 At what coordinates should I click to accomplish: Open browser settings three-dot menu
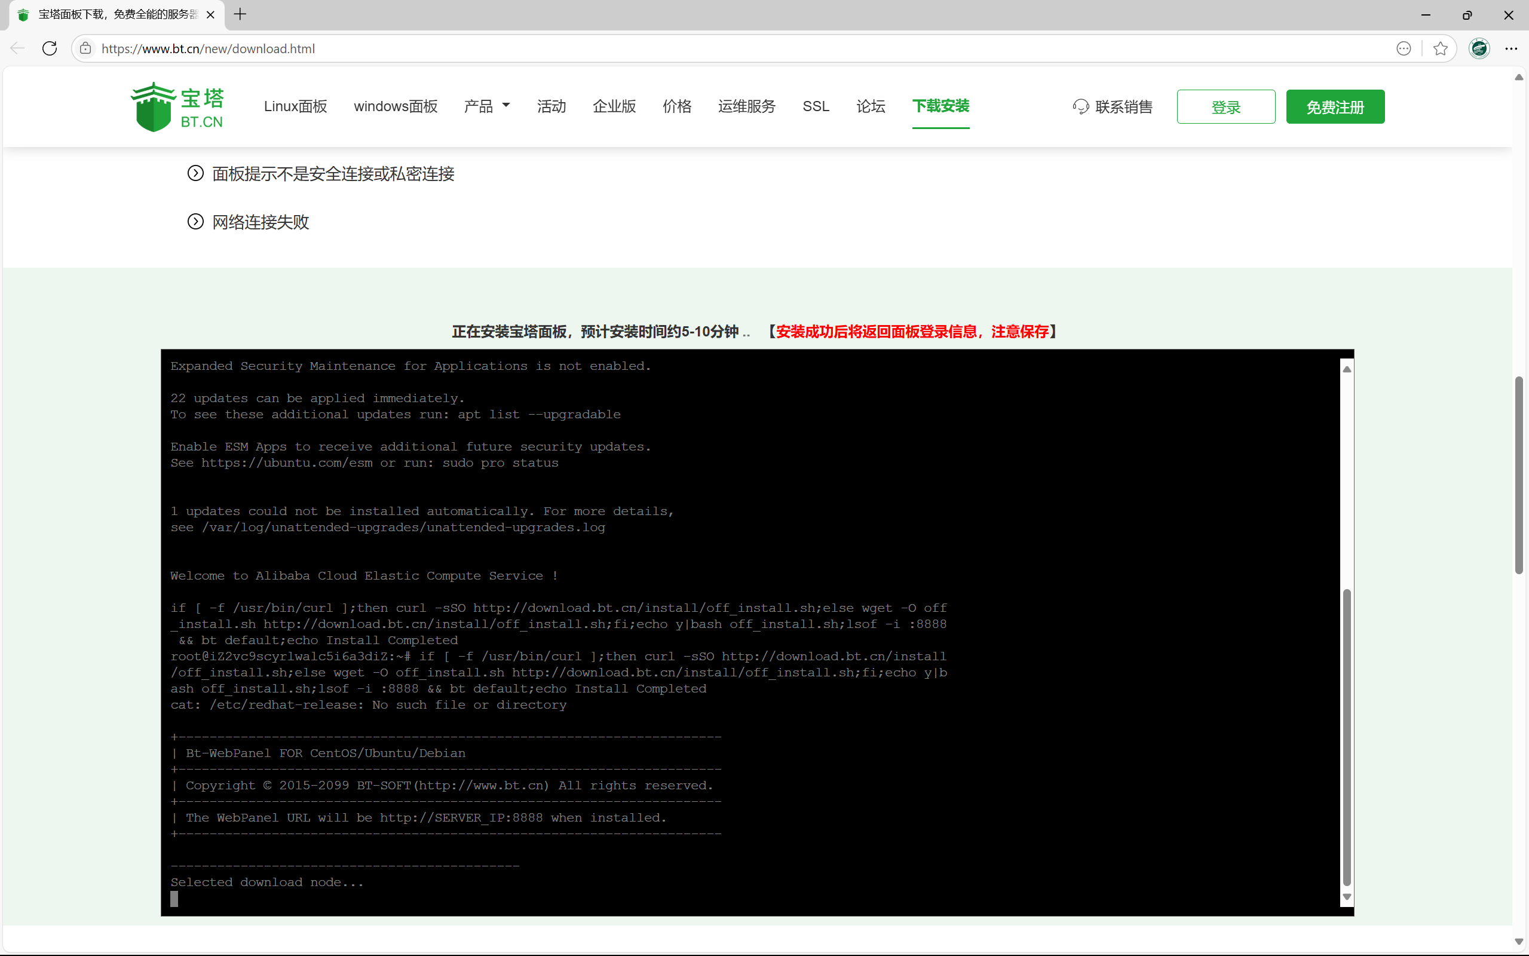(x=1511, y=48)
